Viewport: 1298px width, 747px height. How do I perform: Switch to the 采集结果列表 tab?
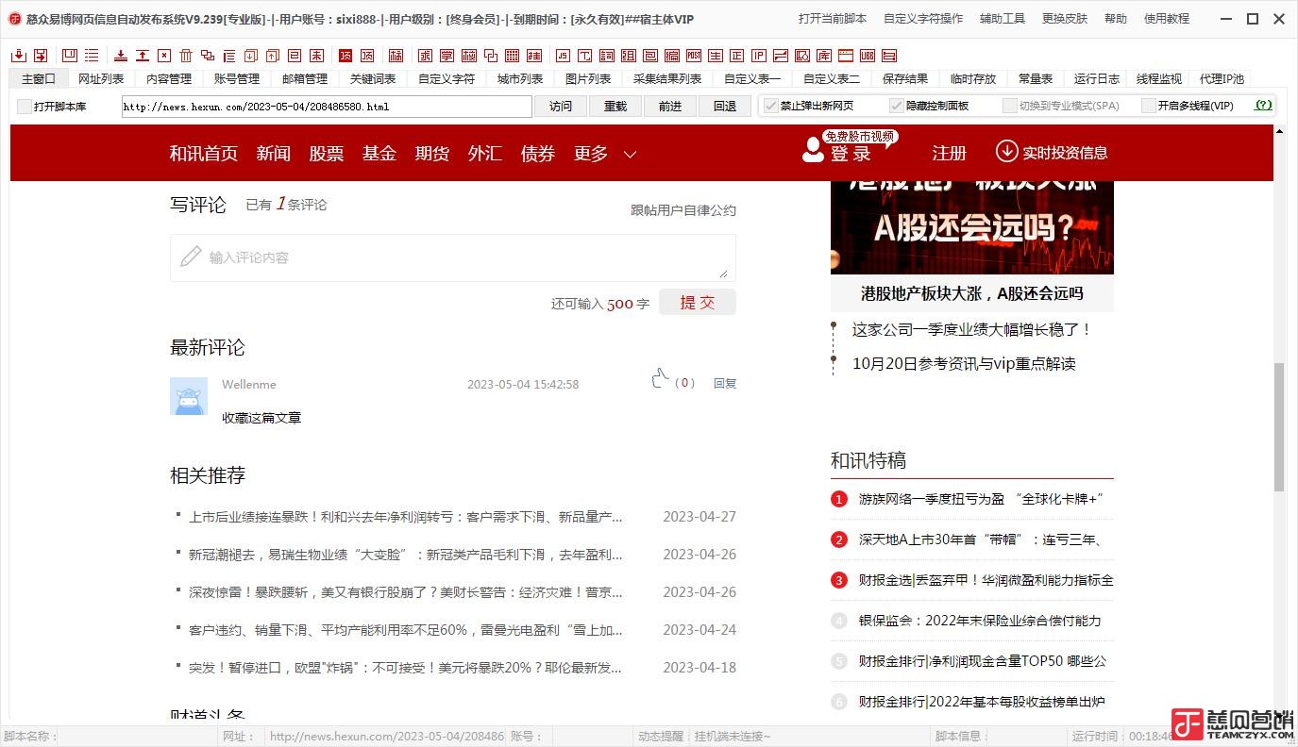[x=667, y=79]
